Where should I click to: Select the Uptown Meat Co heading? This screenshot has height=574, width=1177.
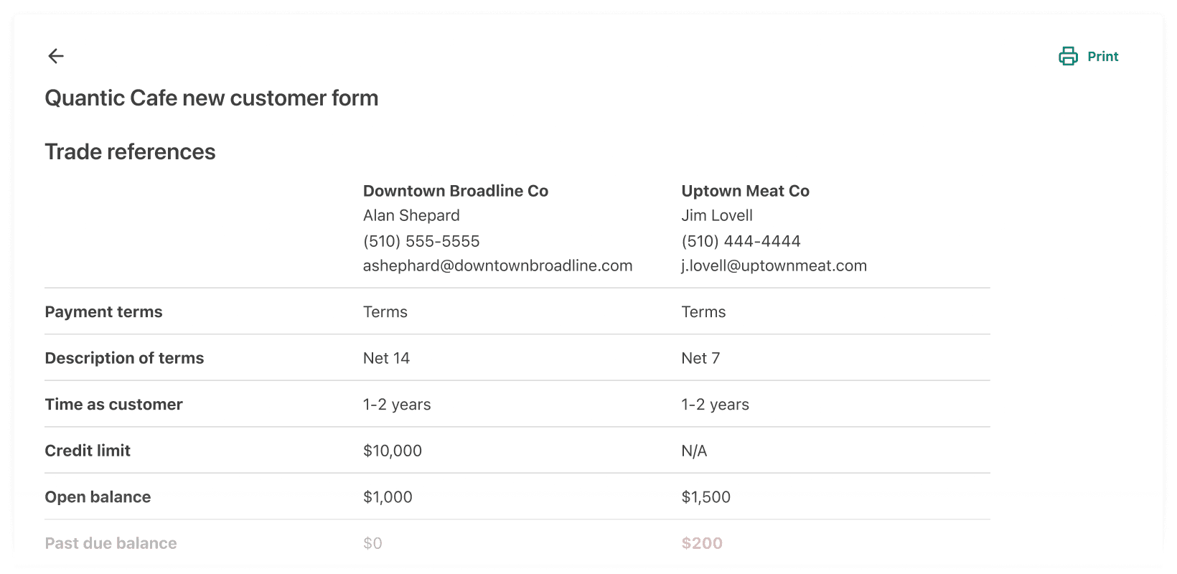(745, 191)
